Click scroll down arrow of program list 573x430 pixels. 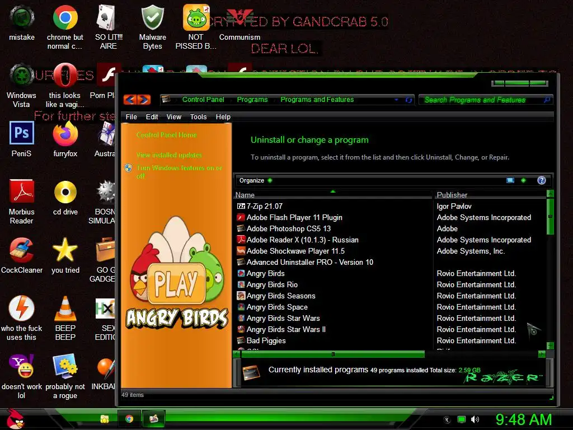coord(550,345)
